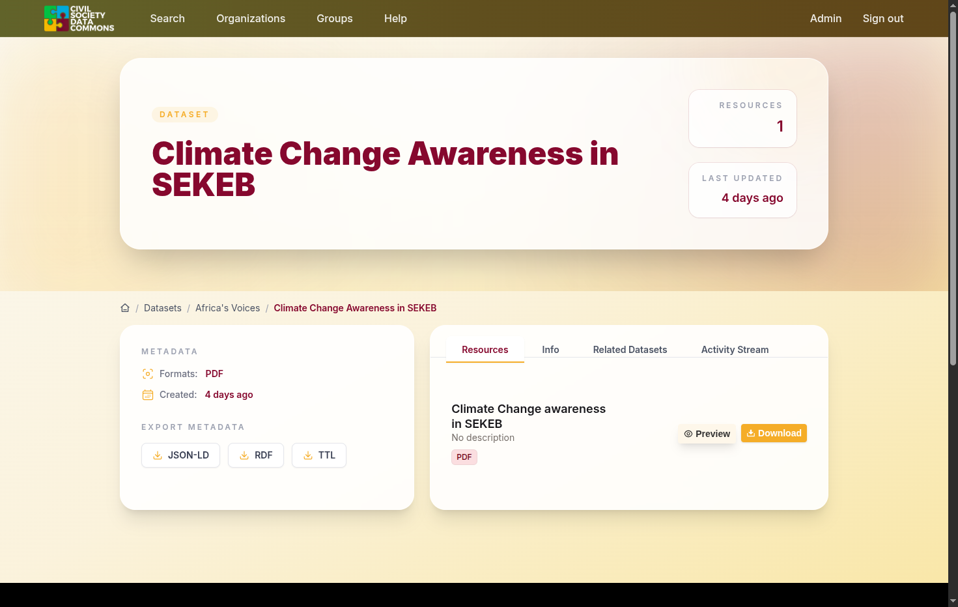Export metadata as RDF

click(x=256, y=455)
